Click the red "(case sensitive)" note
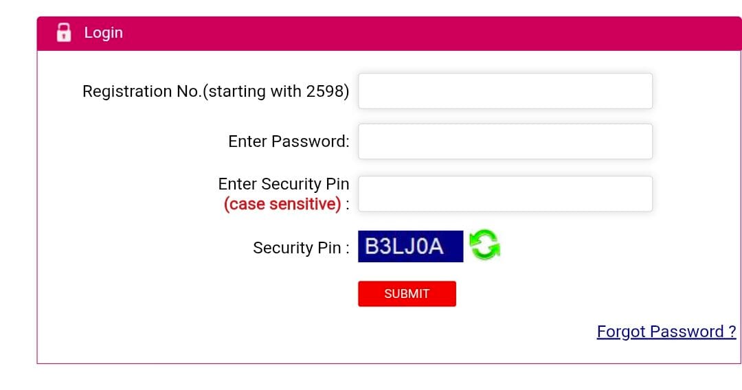Image resolution: width=742 pixels, height=390 pixels. pyautogui.click(x=282, y=204)
